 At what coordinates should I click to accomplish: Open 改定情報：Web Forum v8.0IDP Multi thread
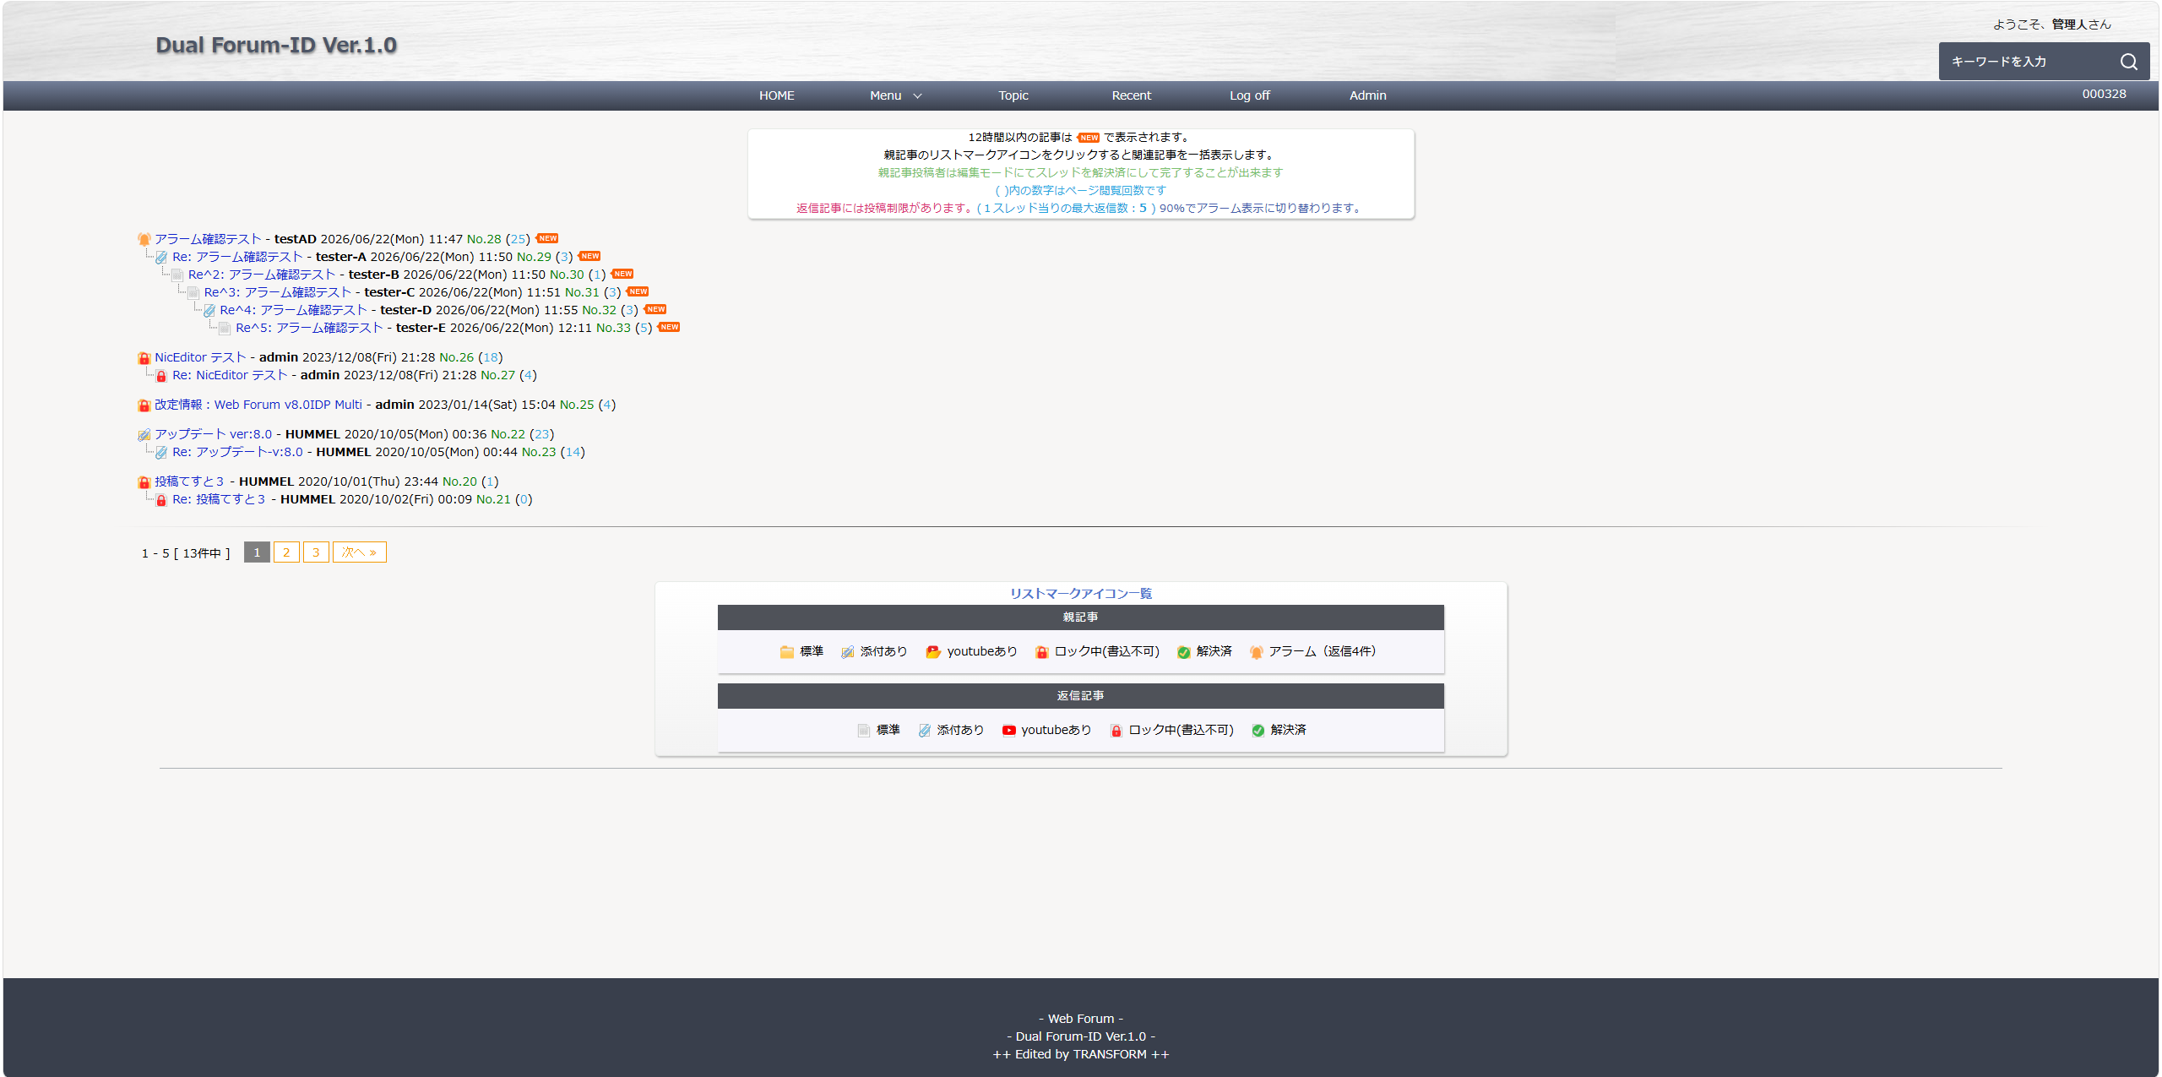258,405
